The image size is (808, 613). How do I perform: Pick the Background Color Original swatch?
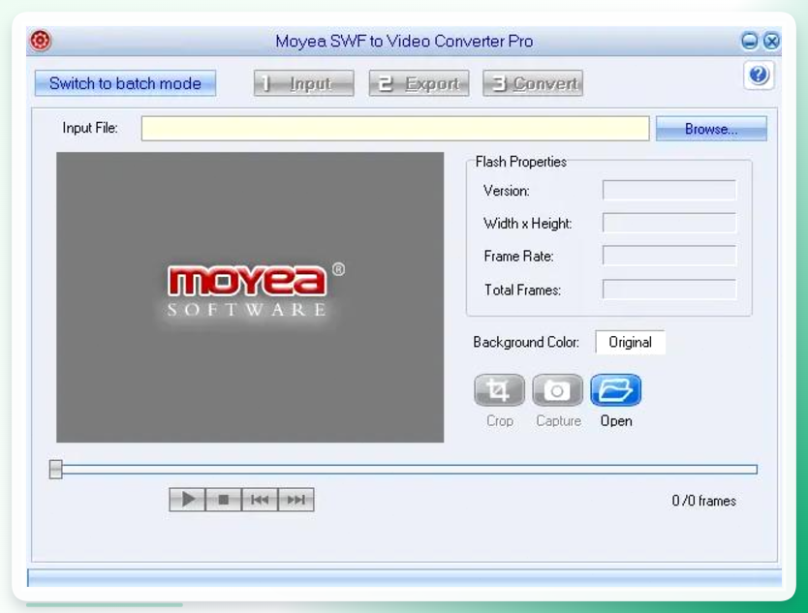tap(630, 342)
